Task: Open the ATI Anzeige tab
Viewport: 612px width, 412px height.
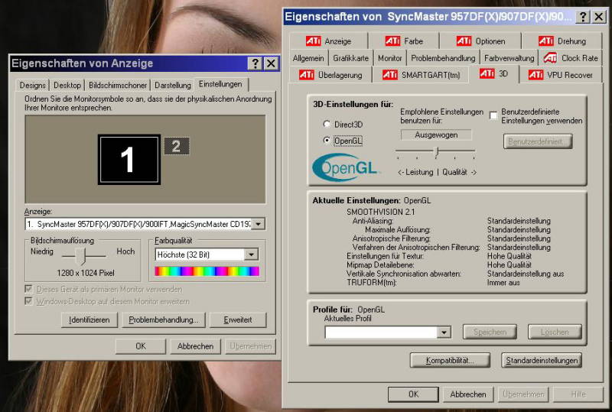Action: pyautogui.click(x=328, y=41)
